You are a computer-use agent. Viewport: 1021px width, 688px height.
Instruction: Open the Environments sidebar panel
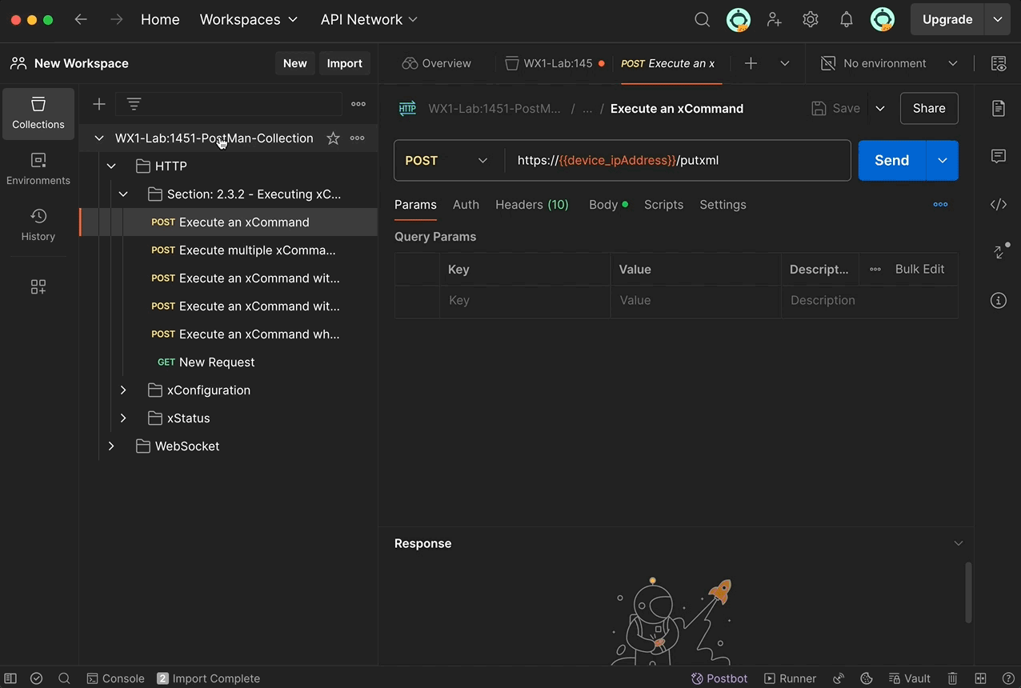[x=38, y=169]
